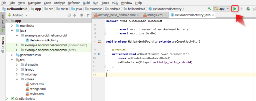Image resolution: width=256 pixels, height=101 pixels.
Task: Open the Captures side tab
Action: (3, 45)
